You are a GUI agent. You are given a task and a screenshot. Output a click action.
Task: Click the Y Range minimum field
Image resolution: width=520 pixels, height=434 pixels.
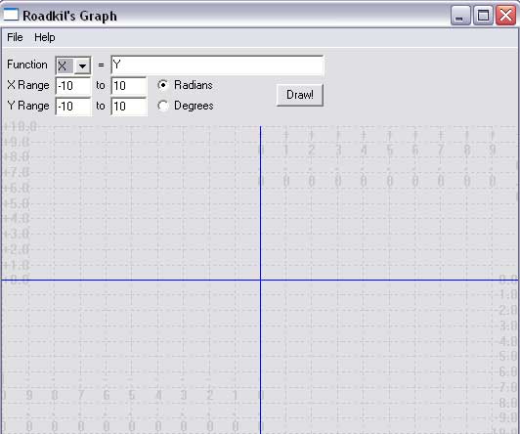point(73,107)
